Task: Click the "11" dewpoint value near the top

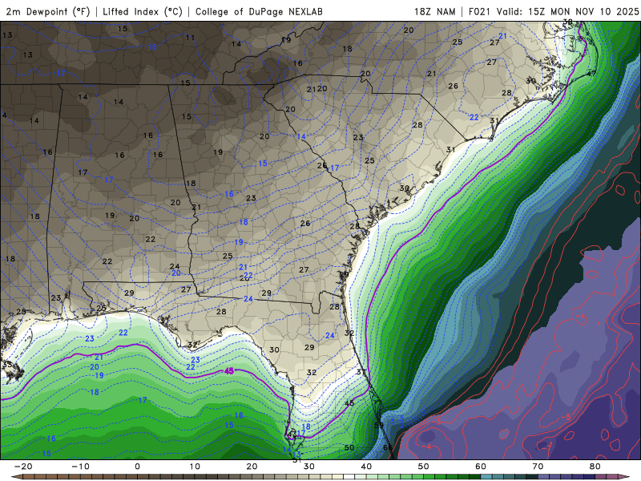Action: (x=190, y=38)
